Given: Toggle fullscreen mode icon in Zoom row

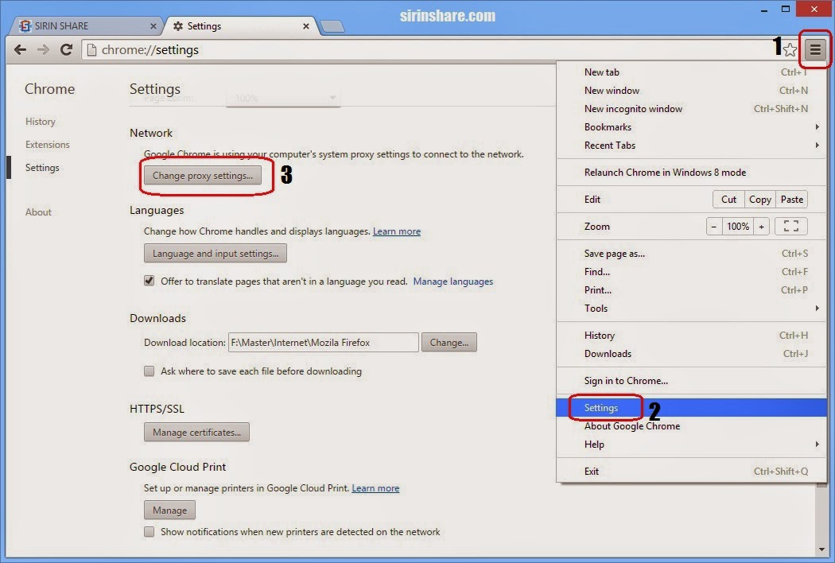Looking at the screenshot, I should click(791, 227).
